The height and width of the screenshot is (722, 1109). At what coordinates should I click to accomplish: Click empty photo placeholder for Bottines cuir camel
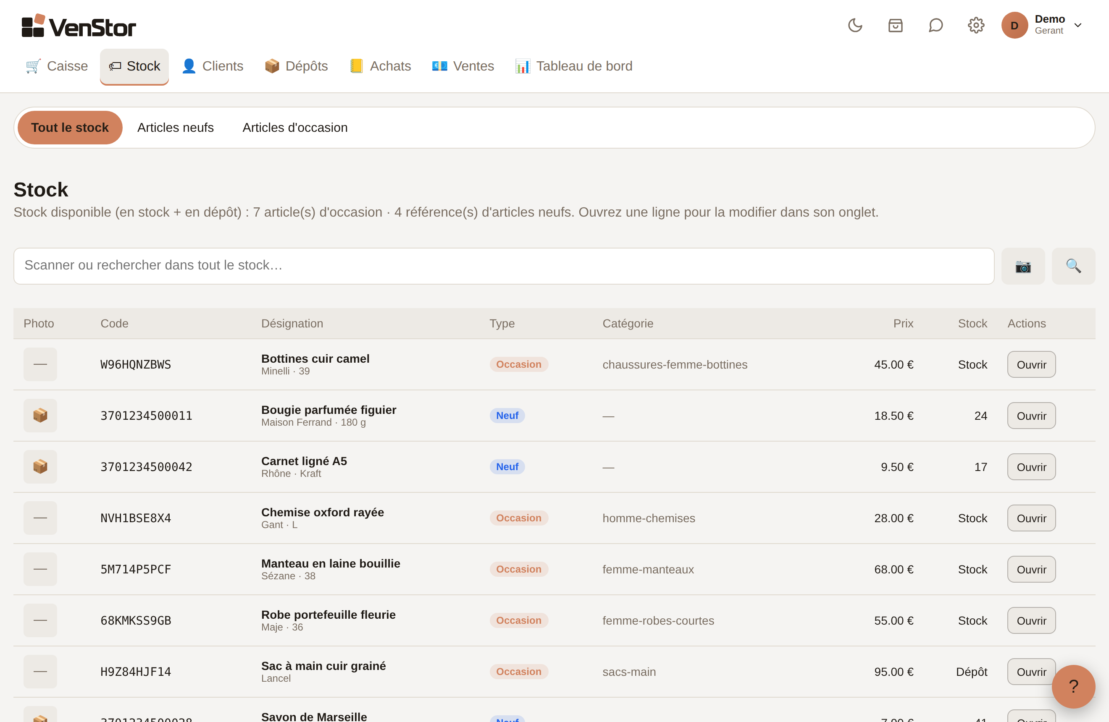40,364
